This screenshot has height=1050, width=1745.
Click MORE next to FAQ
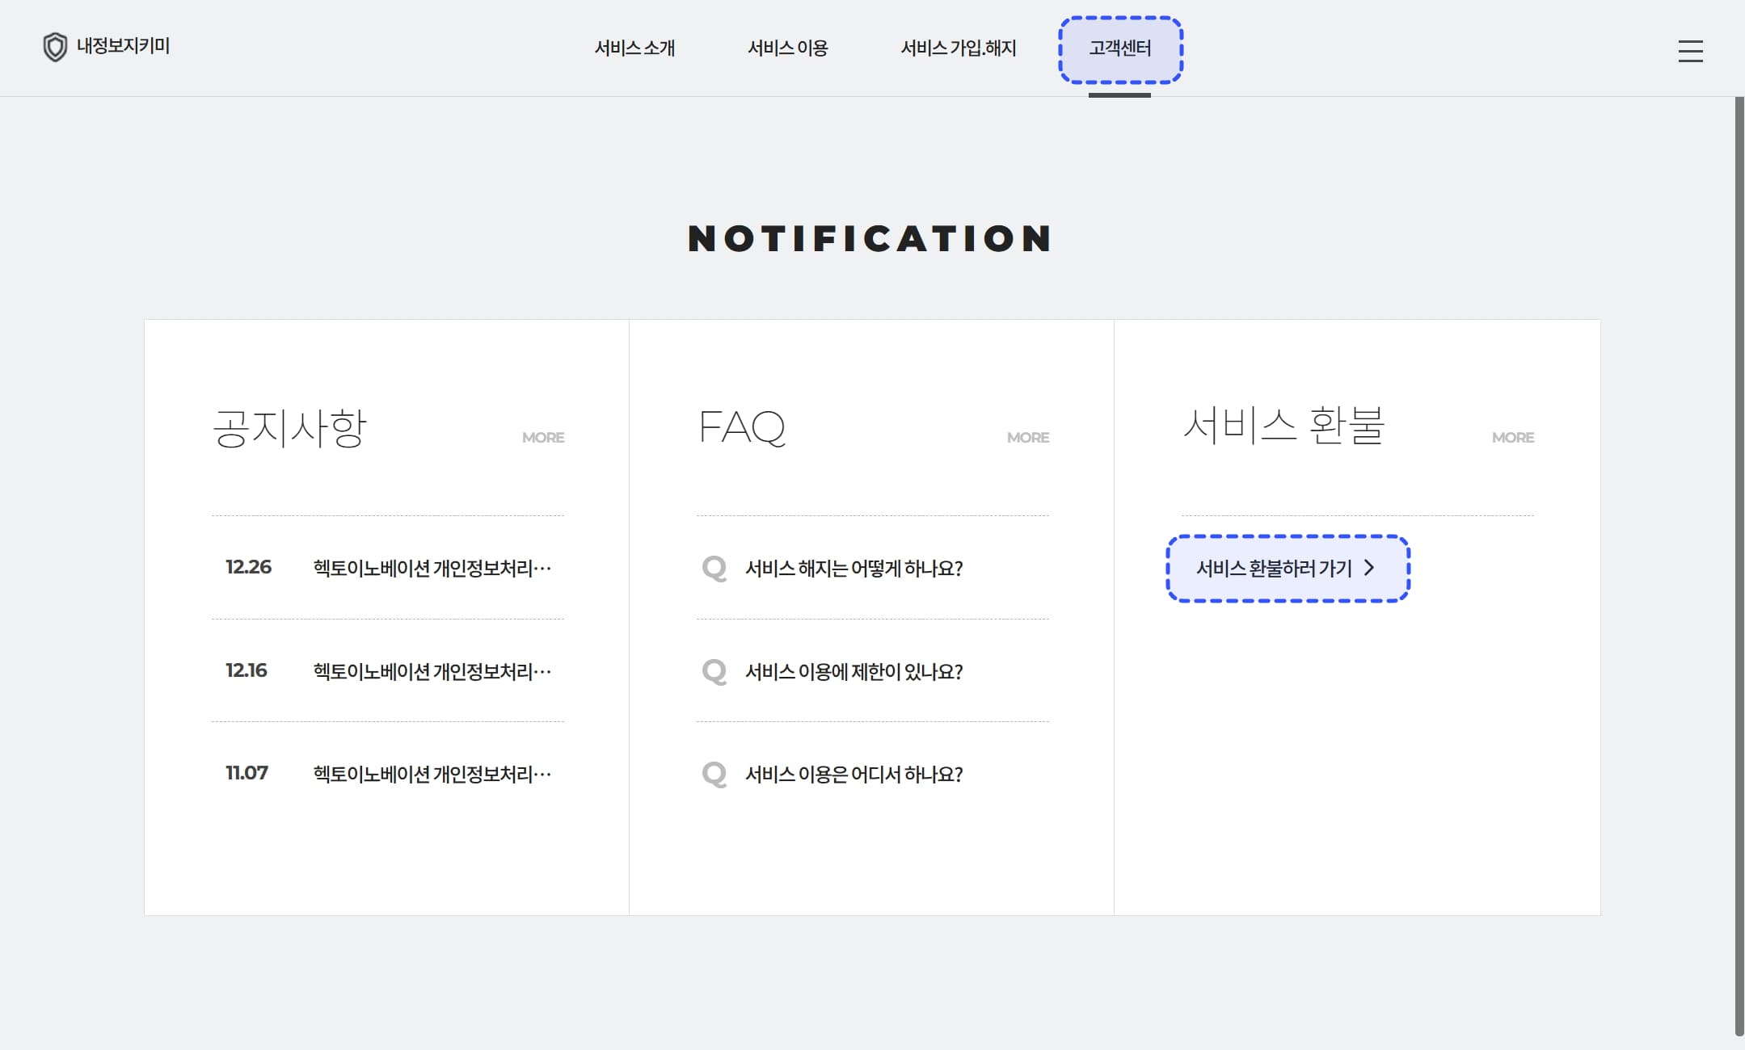(x=1028, y=437)
